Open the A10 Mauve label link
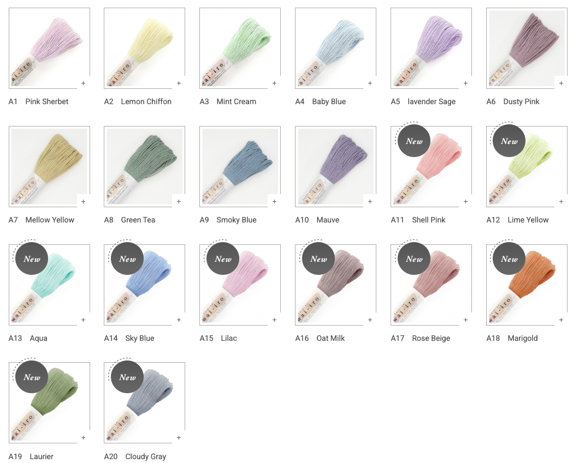The height and width of the screenshot is (463, 573). click(x=317, y=220)
